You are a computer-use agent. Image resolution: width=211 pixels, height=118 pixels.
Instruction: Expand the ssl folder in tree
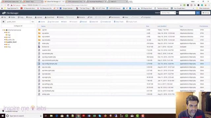(5, 45)
